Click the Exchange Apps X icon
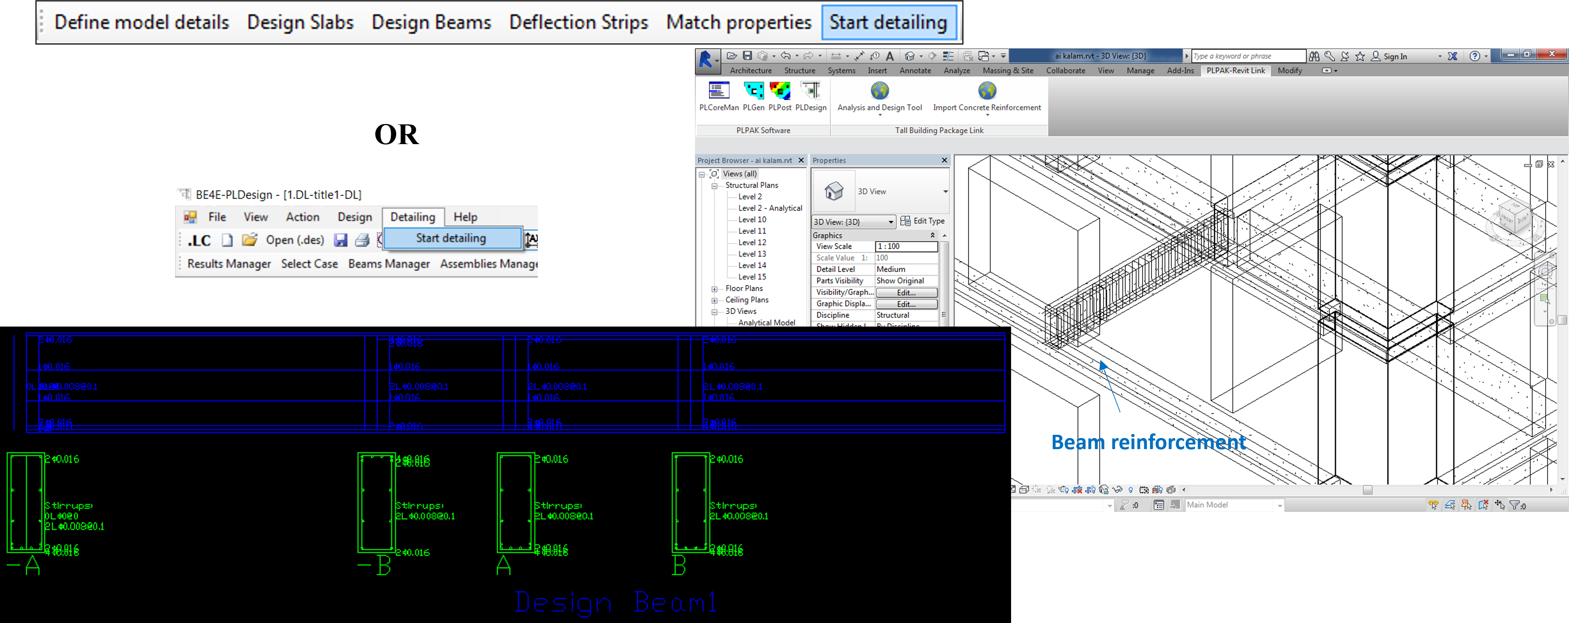The width and height of the screenshot is (1569, 623). [x=1453, y=56]
